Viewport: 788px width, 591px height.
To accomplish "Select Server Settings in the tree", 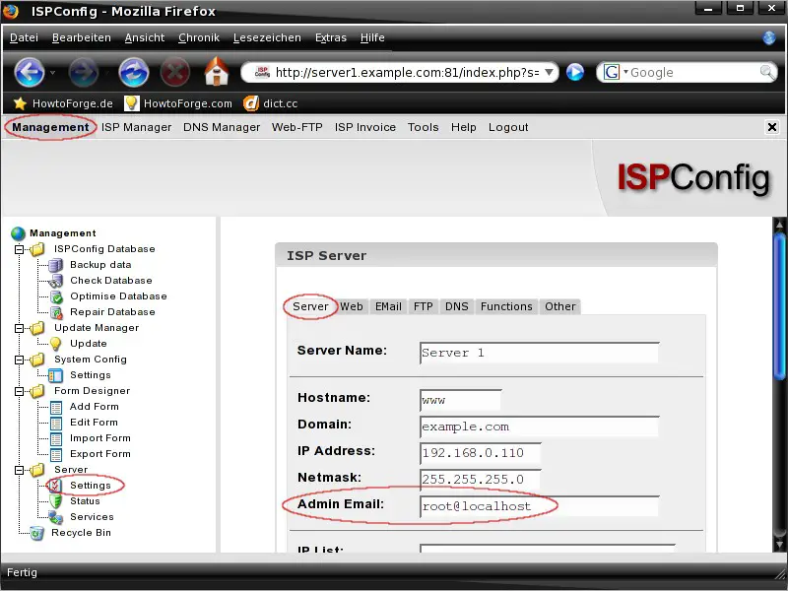I will [91, 486].
